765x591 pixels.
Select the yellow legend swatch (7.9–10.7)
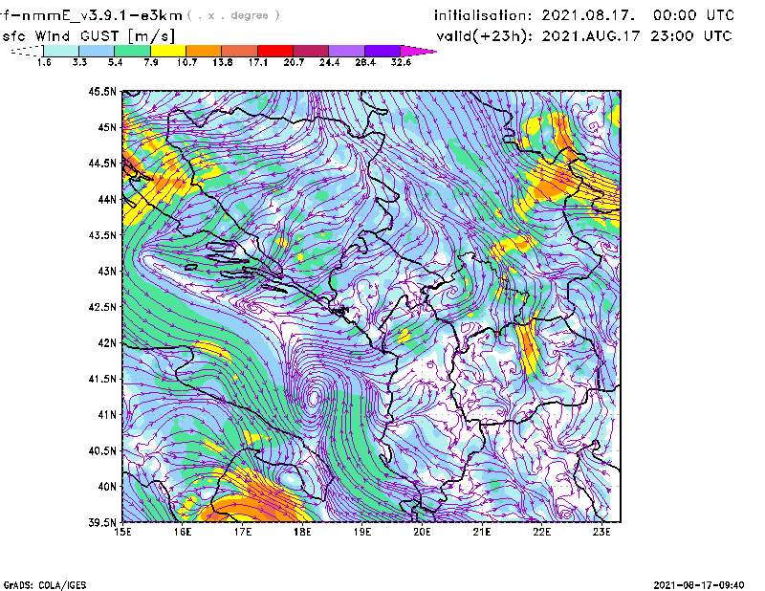(x=168, y=51)
